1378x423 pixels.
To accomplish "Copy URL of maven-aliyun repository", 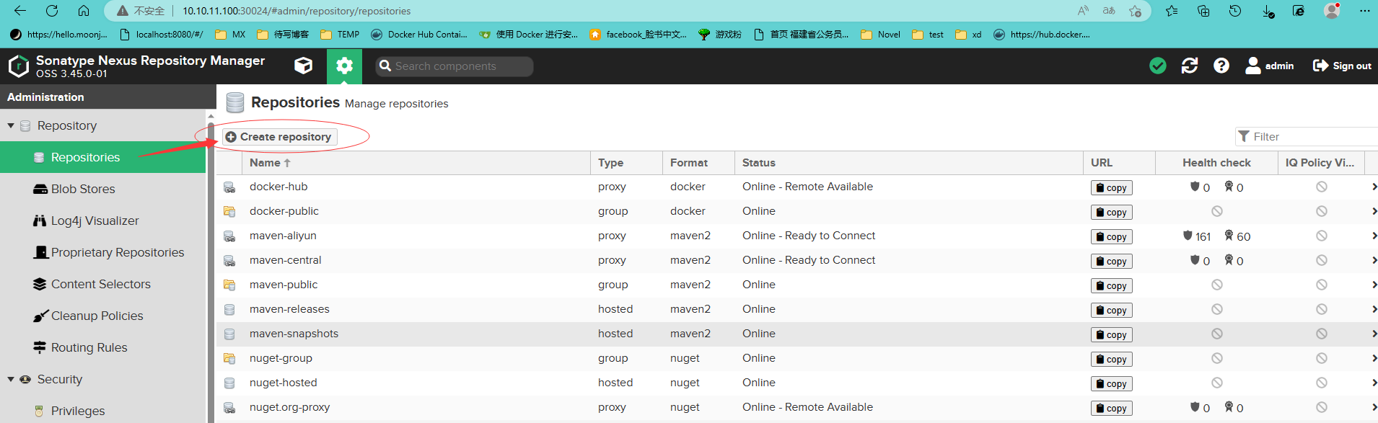I will 1111,236.
